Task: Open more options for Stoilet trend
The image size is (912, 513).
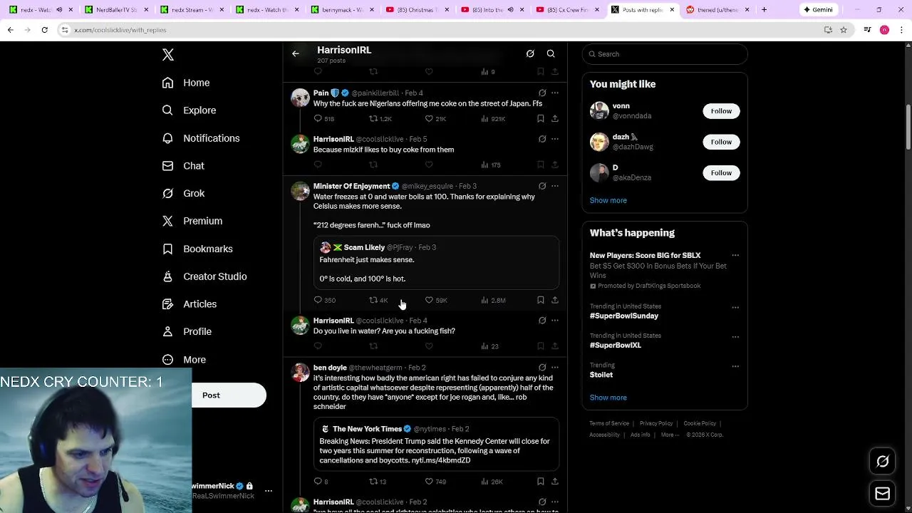Action: pyautogui.click(x=735, y=366)
